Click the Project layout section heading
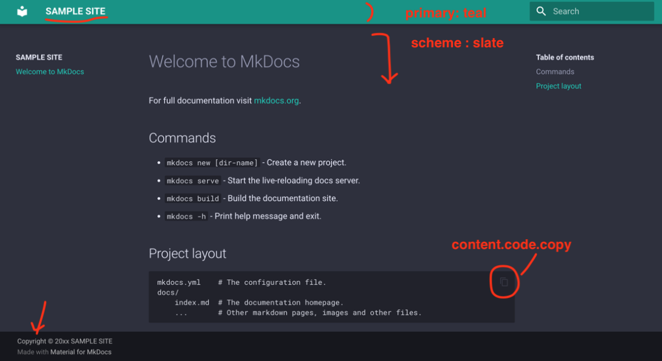 (188, 254)
